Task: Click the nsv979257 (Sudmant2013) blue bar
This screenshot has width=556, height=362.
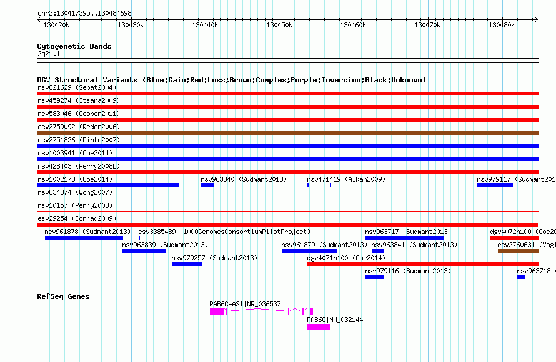Action: 187,264
